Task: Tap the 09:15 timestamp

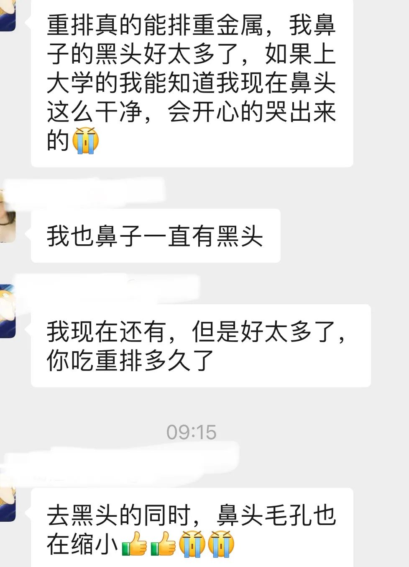Action: click(x=192, y=432)
